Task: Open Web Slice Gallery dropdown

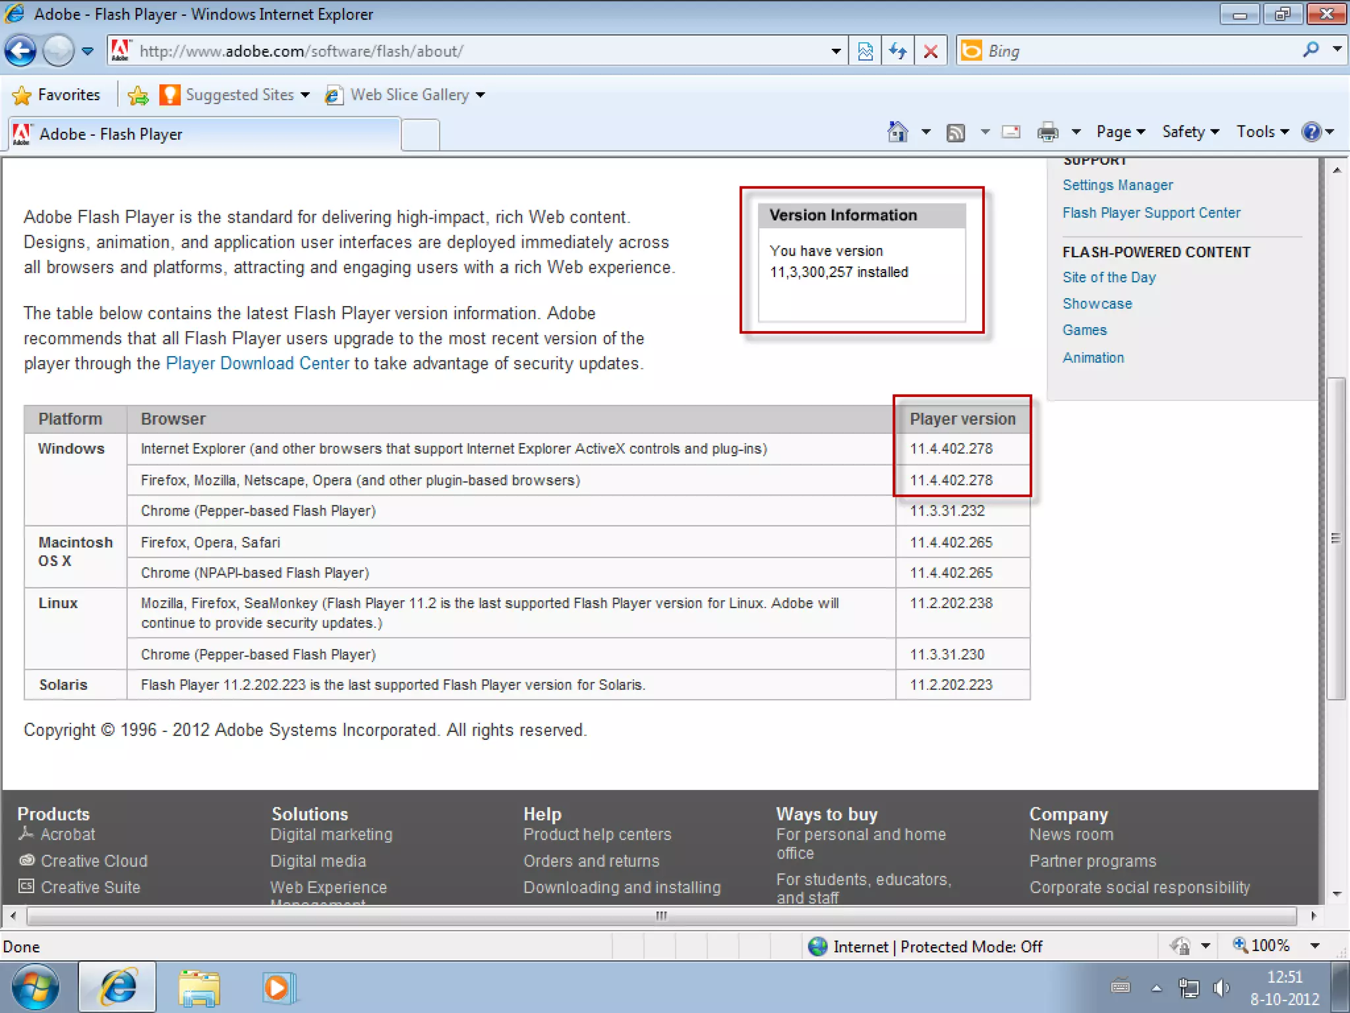Action: (405, 95)
